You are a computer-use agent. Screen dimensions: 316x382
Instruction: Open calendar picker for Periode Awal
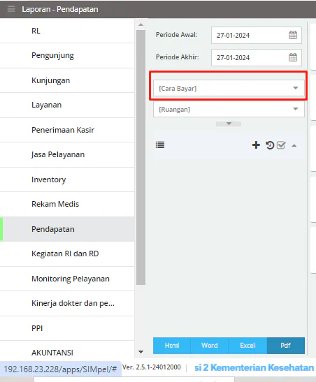point(293,35)
